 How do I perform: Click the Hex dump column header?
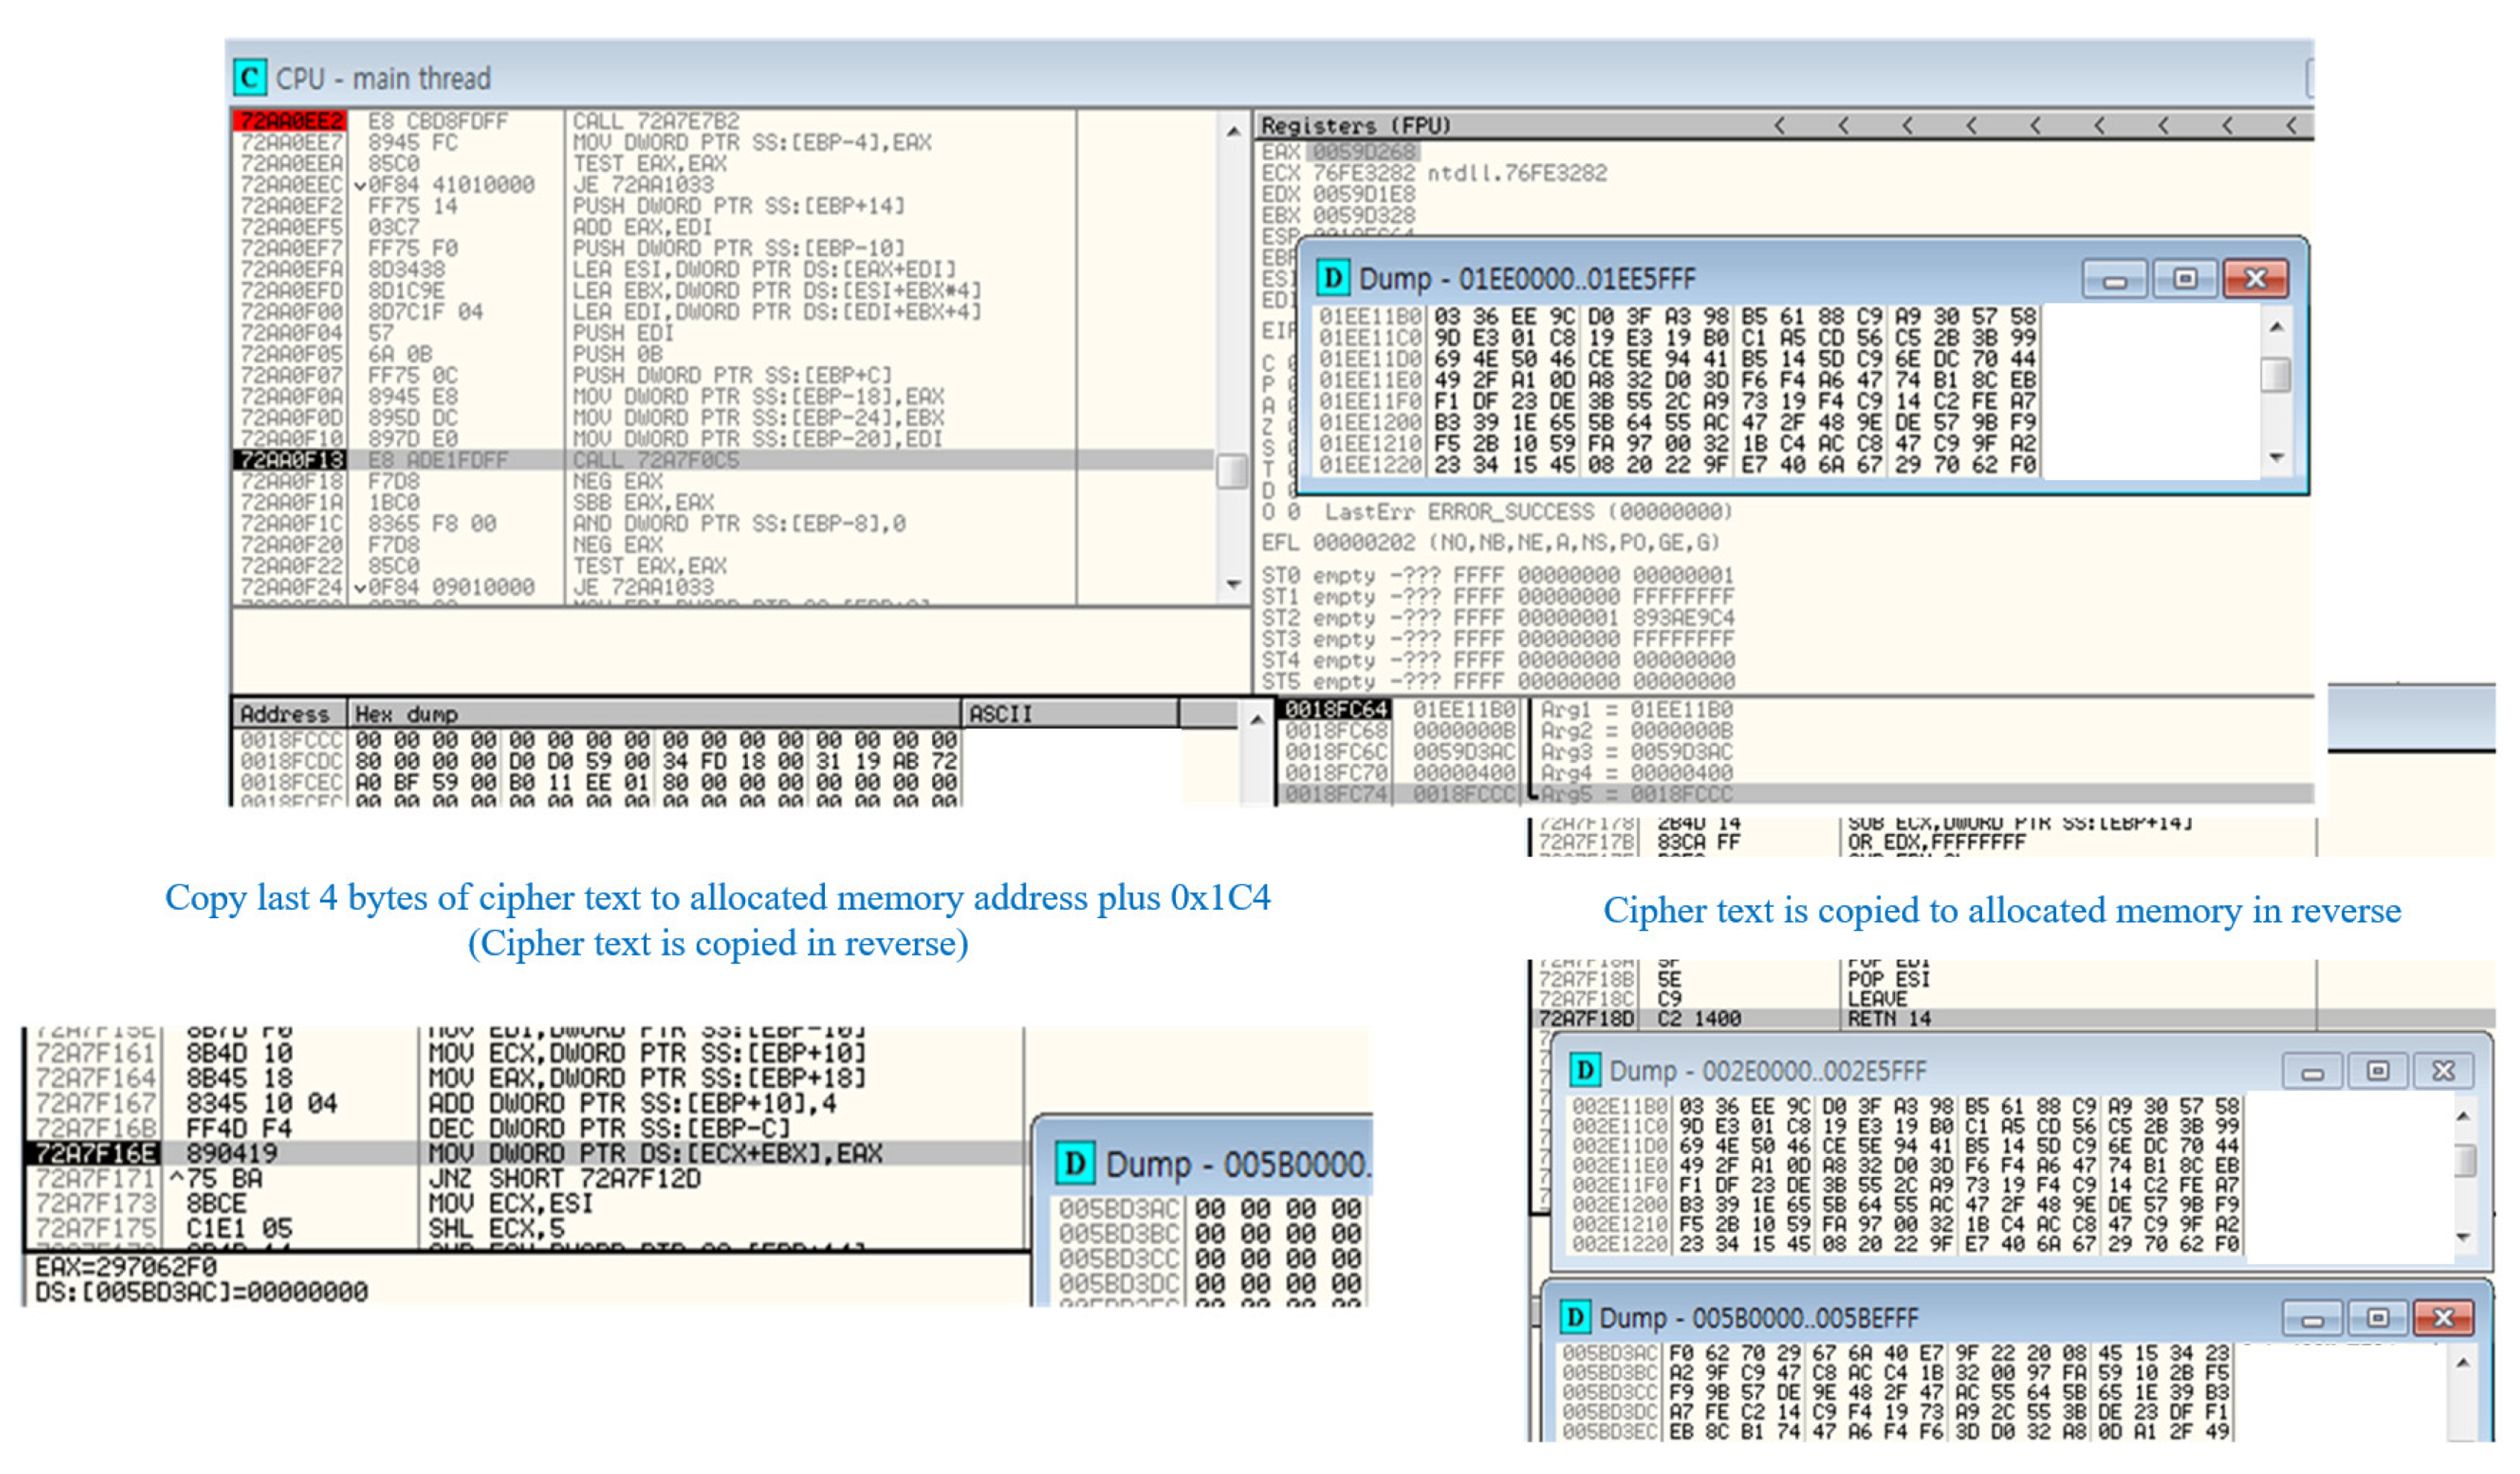(404, 713)
